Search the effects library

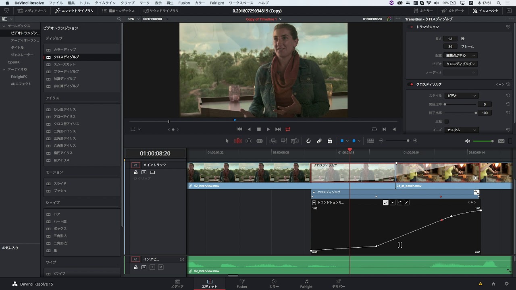tap(119, 19)
